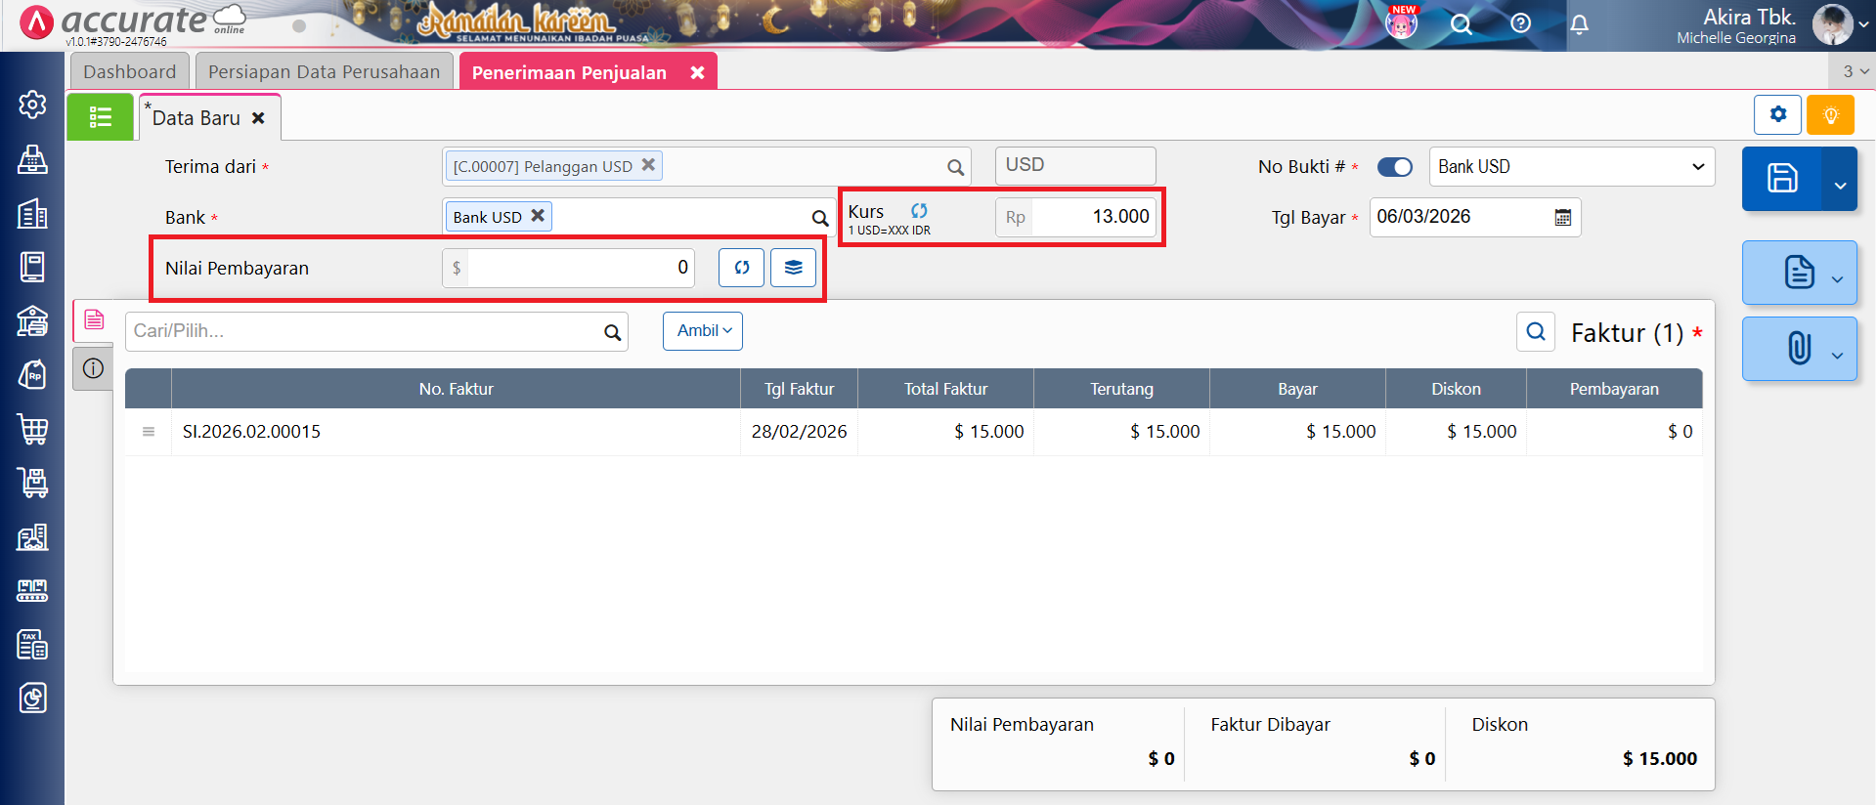Click the blue Save floppy disk icon

click(x=1781, y=179)
